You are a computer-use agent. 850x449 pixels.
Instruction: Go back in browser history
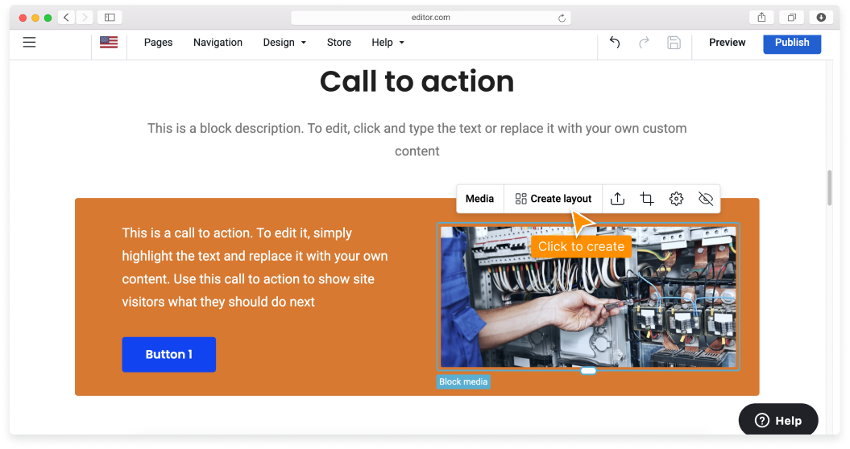pos(66,18)
